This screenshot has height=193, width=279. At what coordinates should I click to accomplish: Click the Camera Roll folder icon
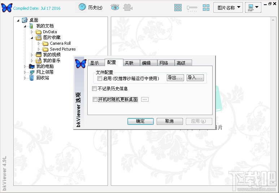[x=45, y=43]
